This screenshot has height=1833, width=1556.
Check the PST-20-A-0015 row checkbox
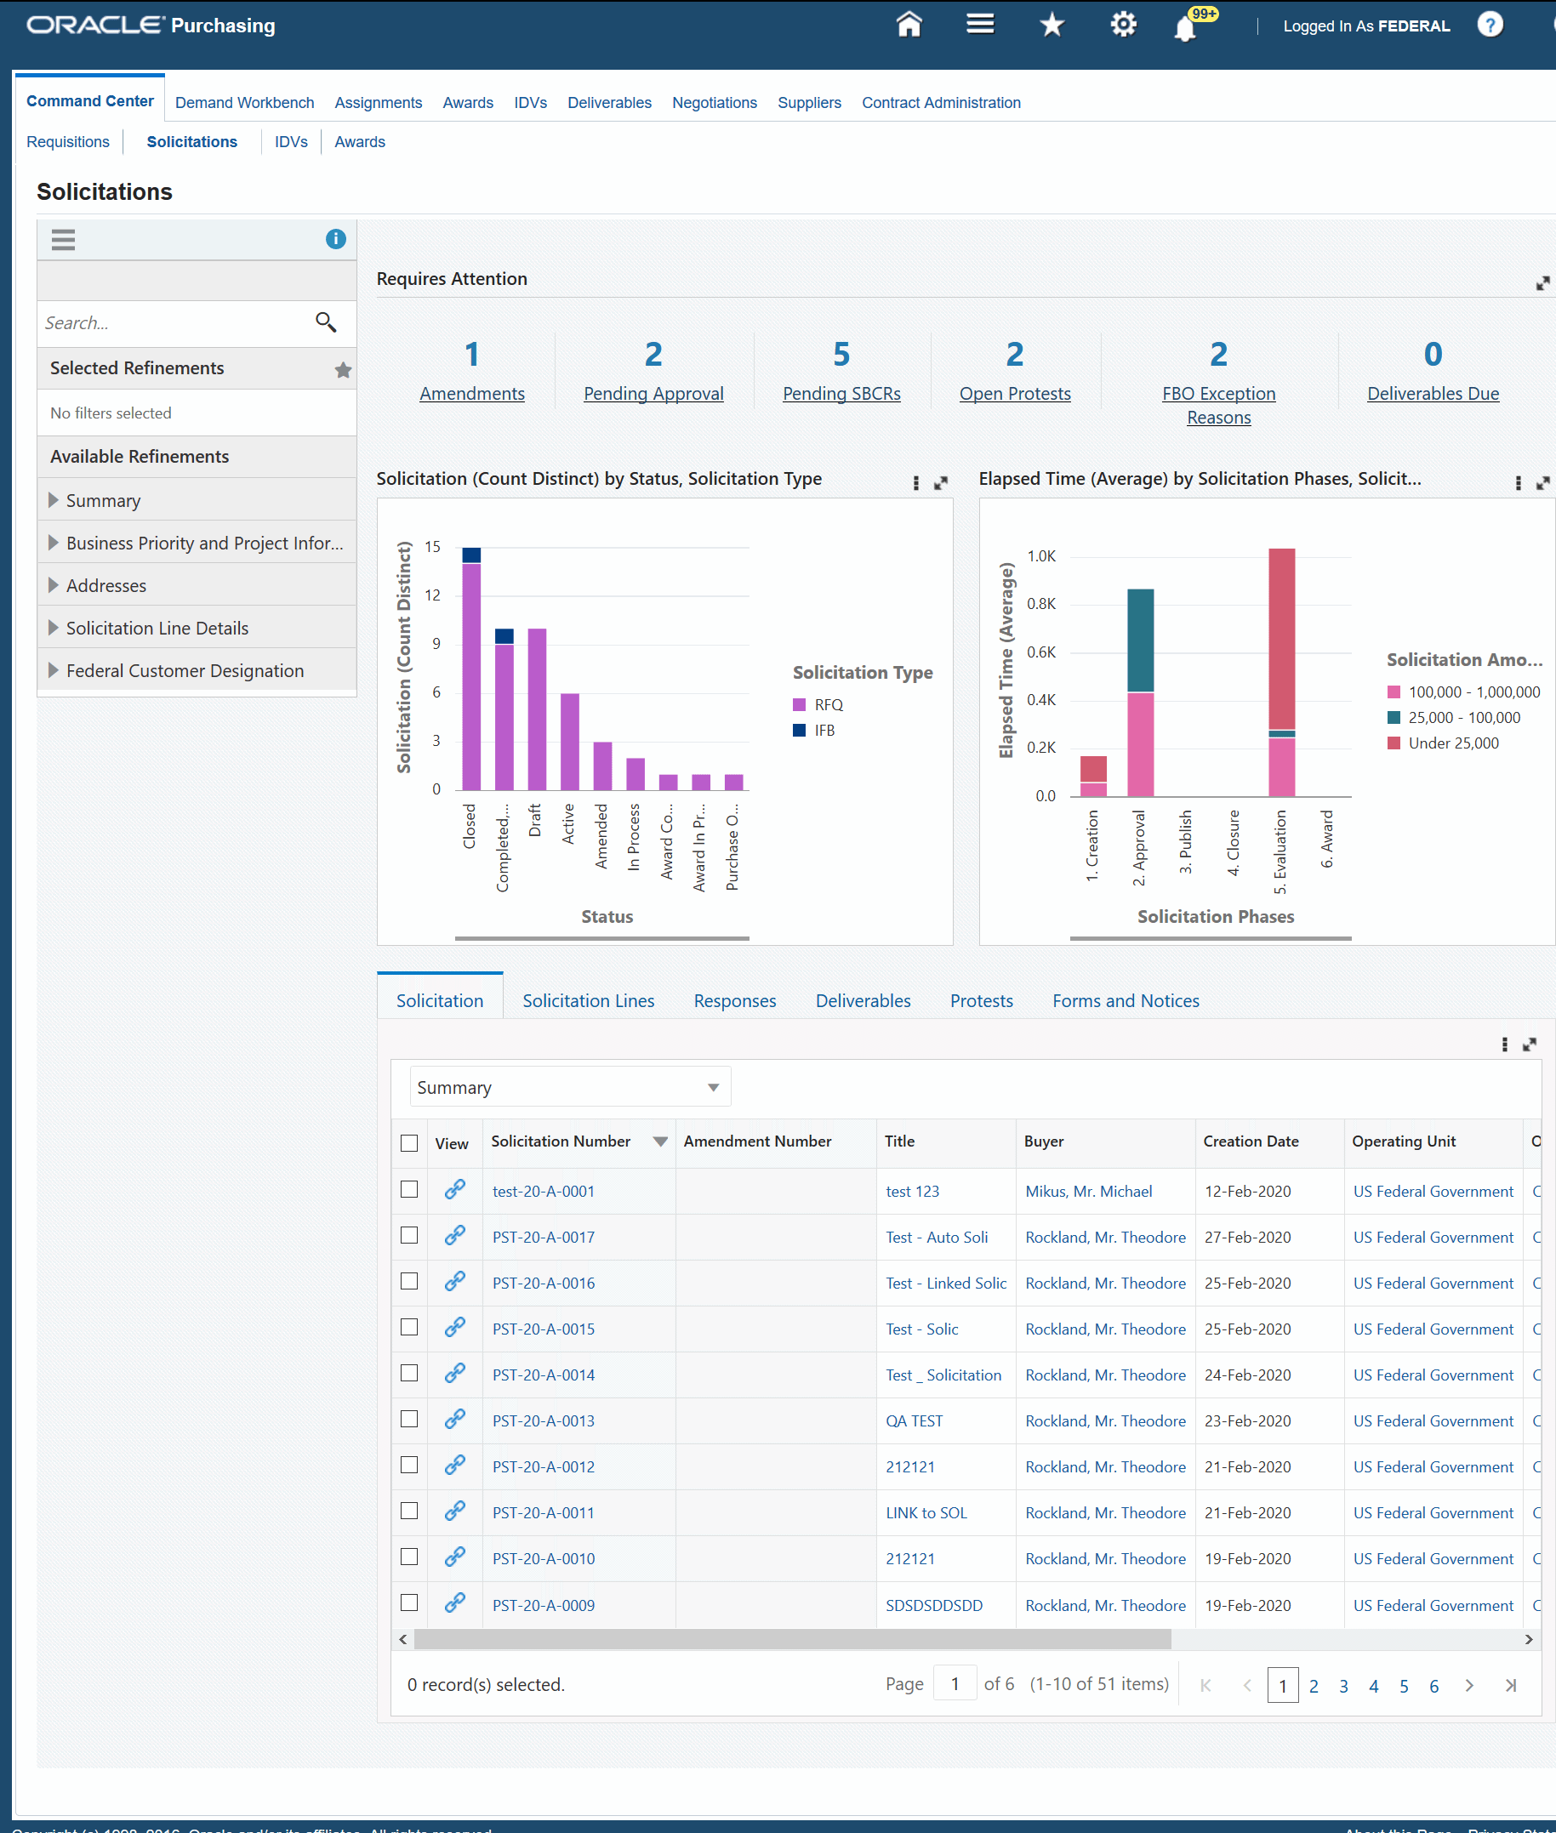409,1327
